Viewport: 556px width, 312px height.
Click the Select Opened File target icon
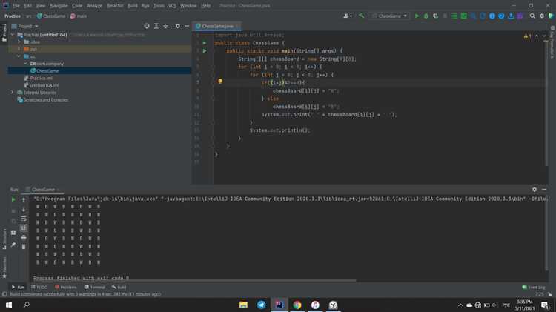[x=146, y=26]
